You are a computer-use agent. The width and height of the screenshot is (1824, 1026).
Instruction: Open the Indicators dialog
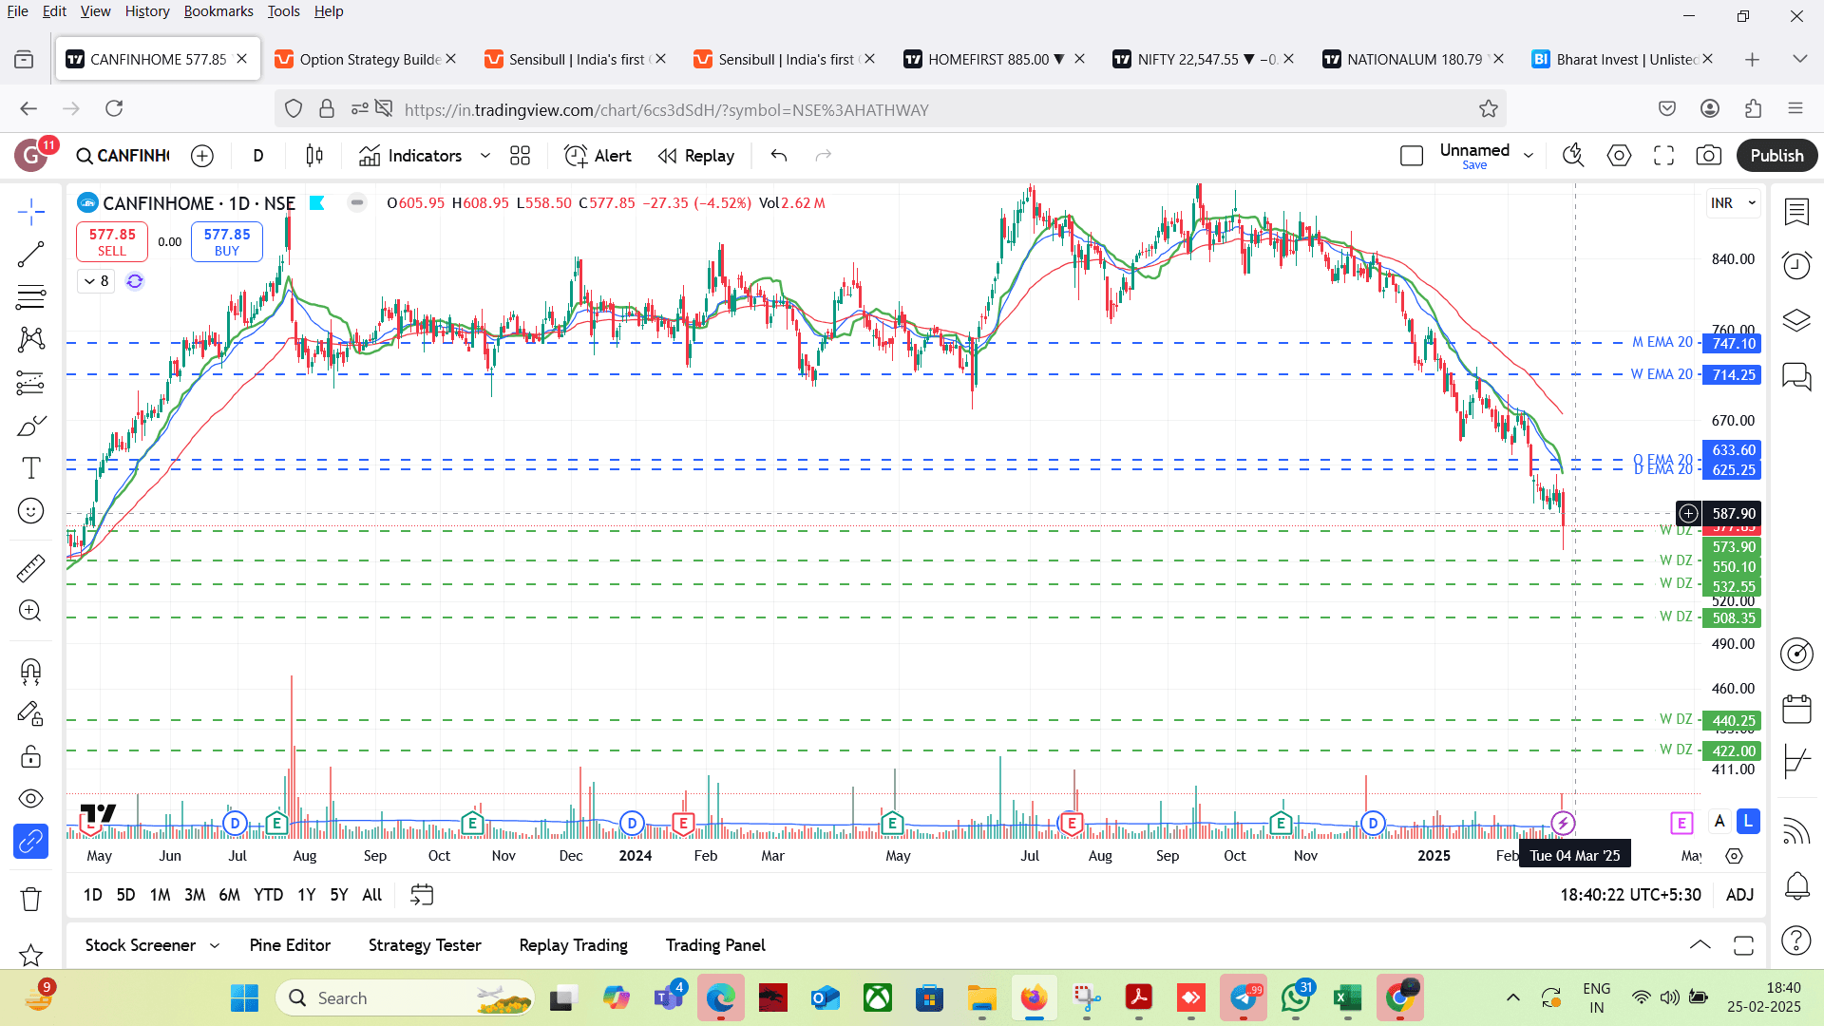pyautogui.click(x=410, y=156)
